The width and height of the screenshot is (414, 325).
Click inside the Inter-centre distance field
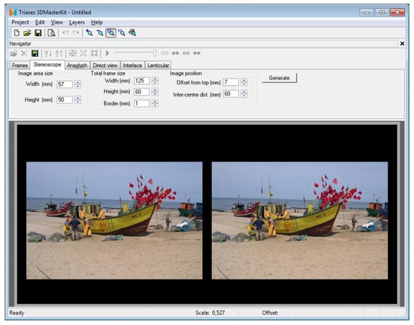(230, 94)
